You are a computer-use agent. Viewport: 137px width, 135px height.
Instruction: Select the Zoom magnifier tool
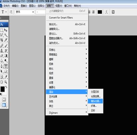click(6, 82)
